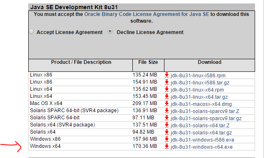Download jdk-8u31-windows-x64.exe file link
Image resolution: width=269 pixels, height=158 pixels.
pos(202,147)
